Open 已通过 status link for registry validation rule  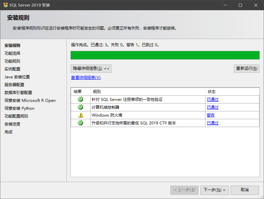(x=212, y=99)
